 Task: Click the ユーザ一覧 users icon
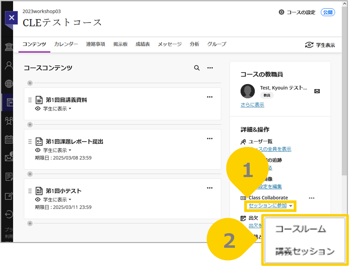tap(243, 142)
